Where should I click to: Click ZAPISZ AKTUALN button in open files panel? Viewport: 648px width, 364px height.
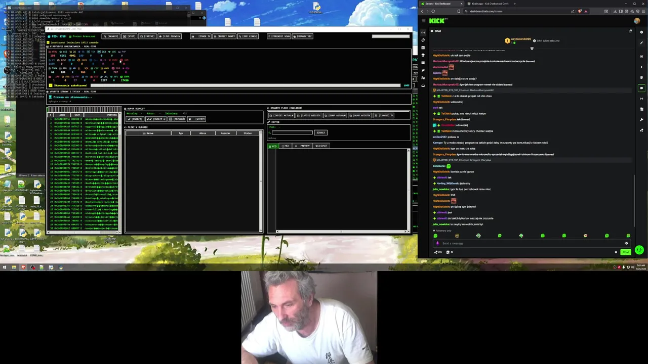[x=281, y=115]
